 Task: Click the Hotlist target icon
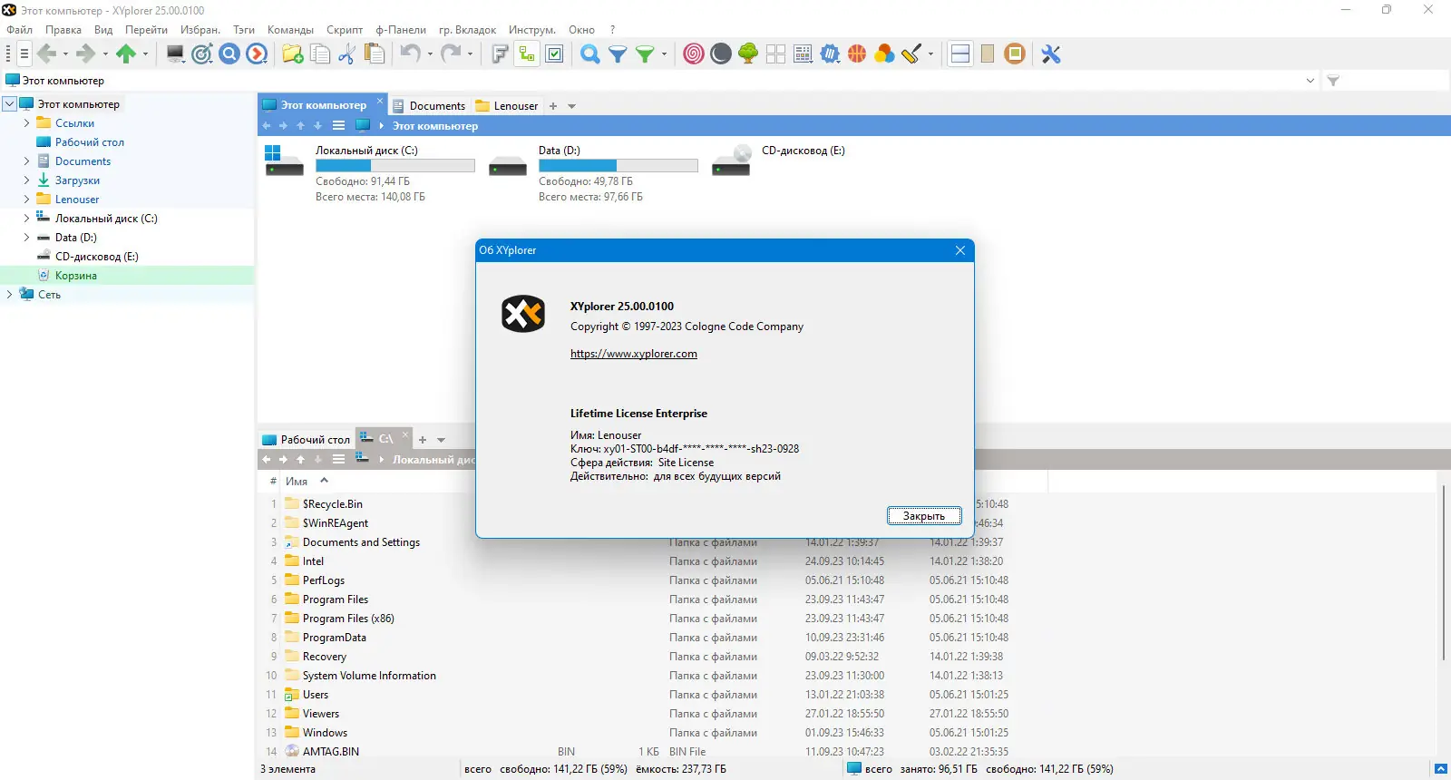202,54
